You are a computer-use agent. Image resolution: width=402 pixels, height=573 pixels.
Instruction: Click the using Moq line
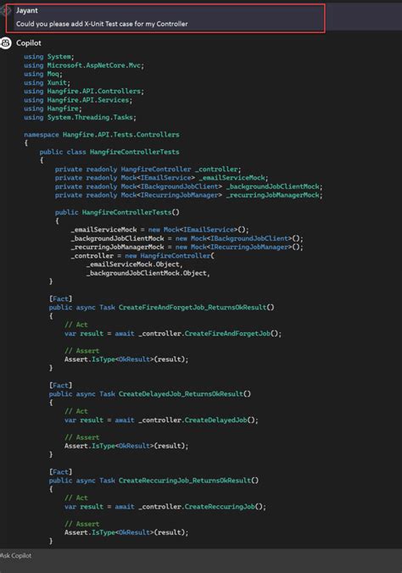(43, 74)
